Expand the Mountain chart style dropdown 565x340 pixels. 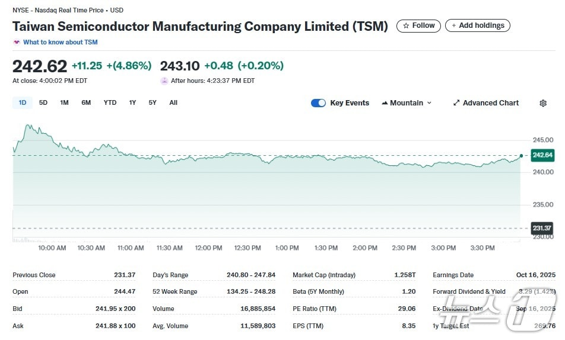coord(429,103)
